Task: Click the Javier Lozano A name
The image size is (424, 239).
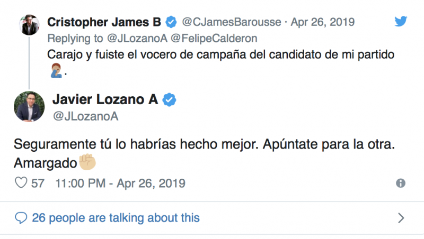Action: tap(105, 99)
